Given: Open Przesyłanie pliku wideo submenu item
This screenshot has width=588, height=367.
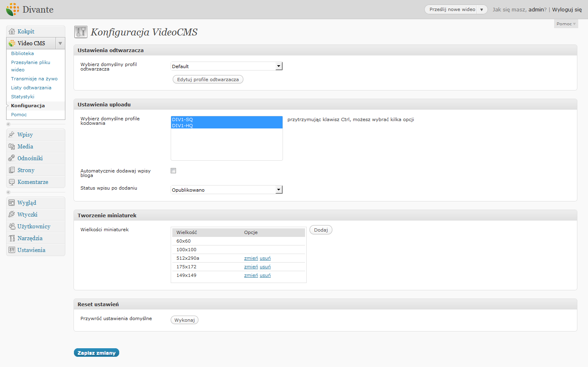Looking at the screenshot, I should click(31, 66).
